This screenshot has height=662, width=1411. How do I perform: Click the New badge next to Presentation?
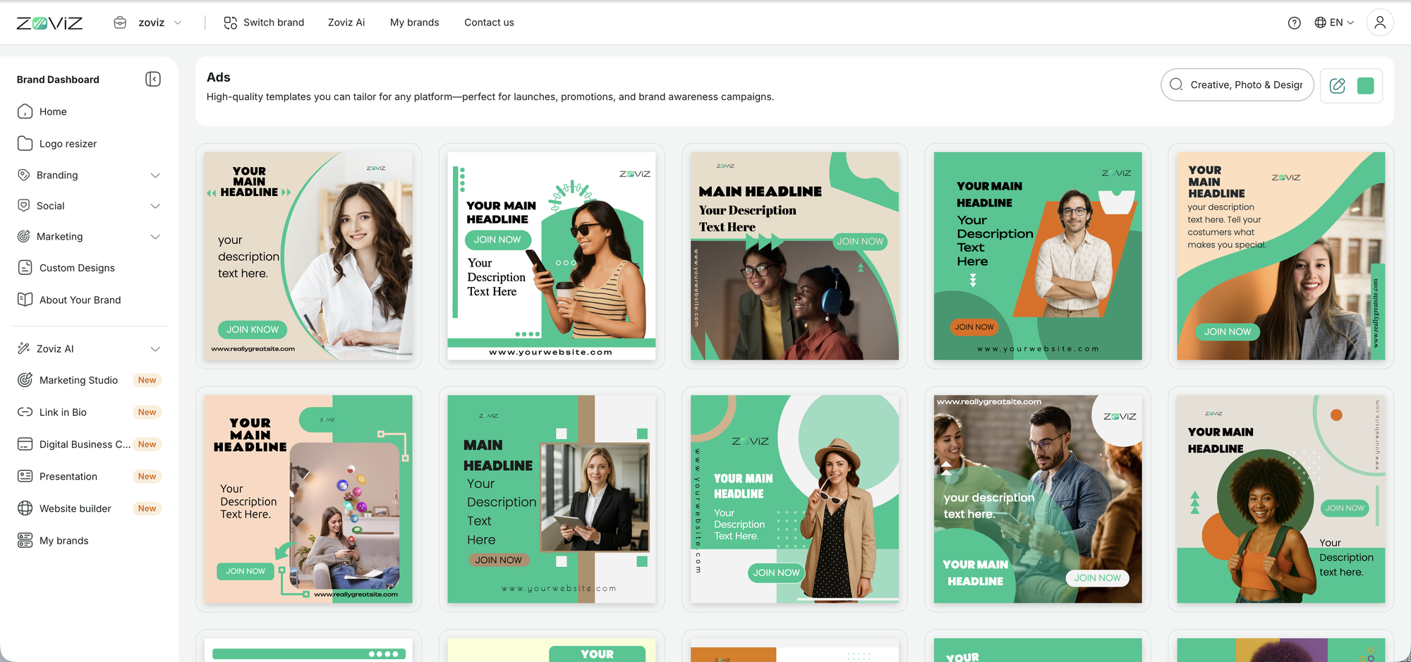tap(147, 477)
